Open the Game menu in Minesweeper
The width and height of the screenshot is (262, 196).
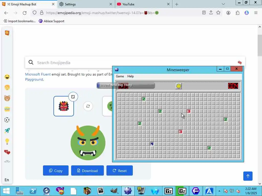120,76
